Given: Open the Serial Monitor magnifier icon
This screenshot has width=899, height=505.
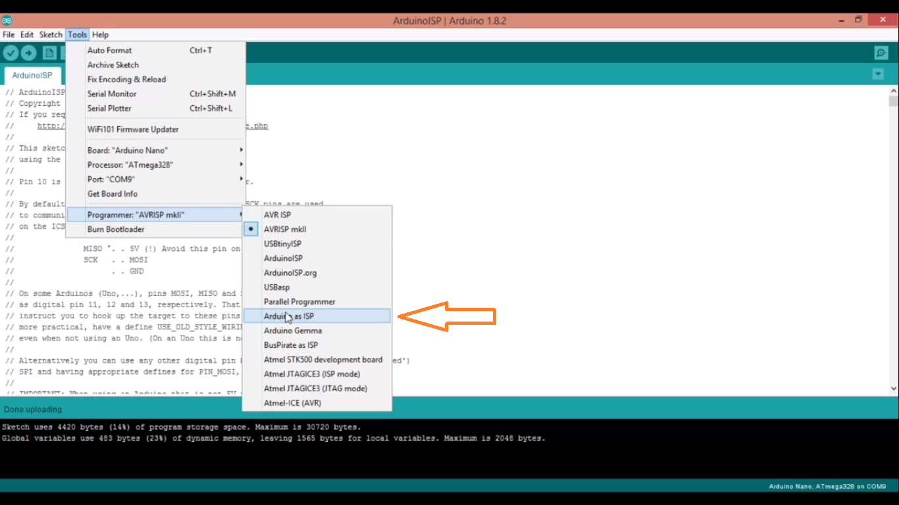Looking at the screenshot, I should [x=881, y=53].
